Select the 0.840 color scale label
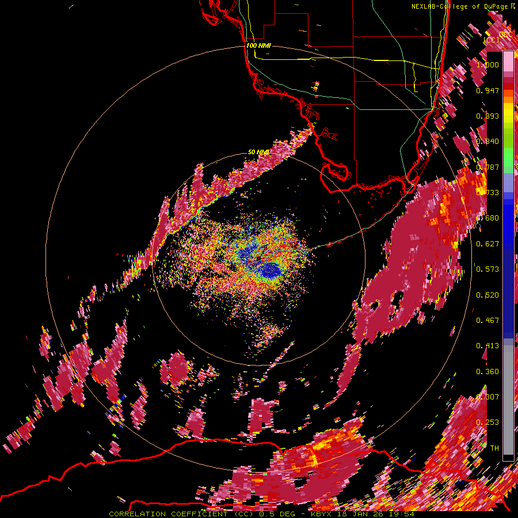This screenshot has width=518, height=518. (x=487, y=142)
